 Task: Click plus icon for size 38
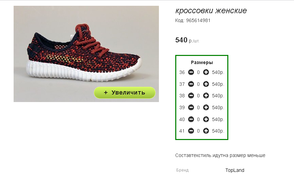[x=206, y=96]
